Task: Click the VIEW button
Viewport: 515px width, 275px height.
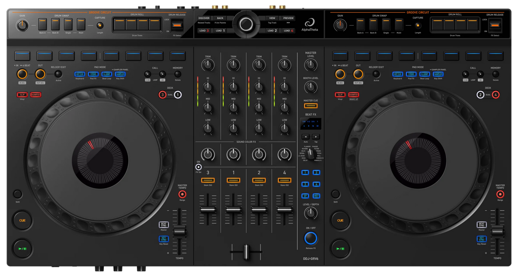Action: (272, 18)
